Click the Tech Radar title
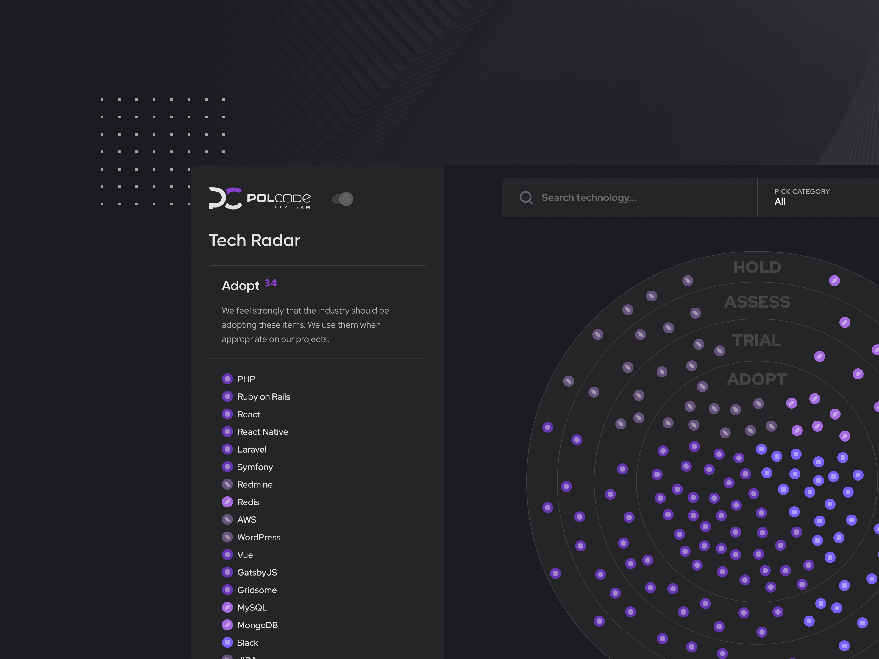Viewport: 879px width, 659px height. coord(254,240)
